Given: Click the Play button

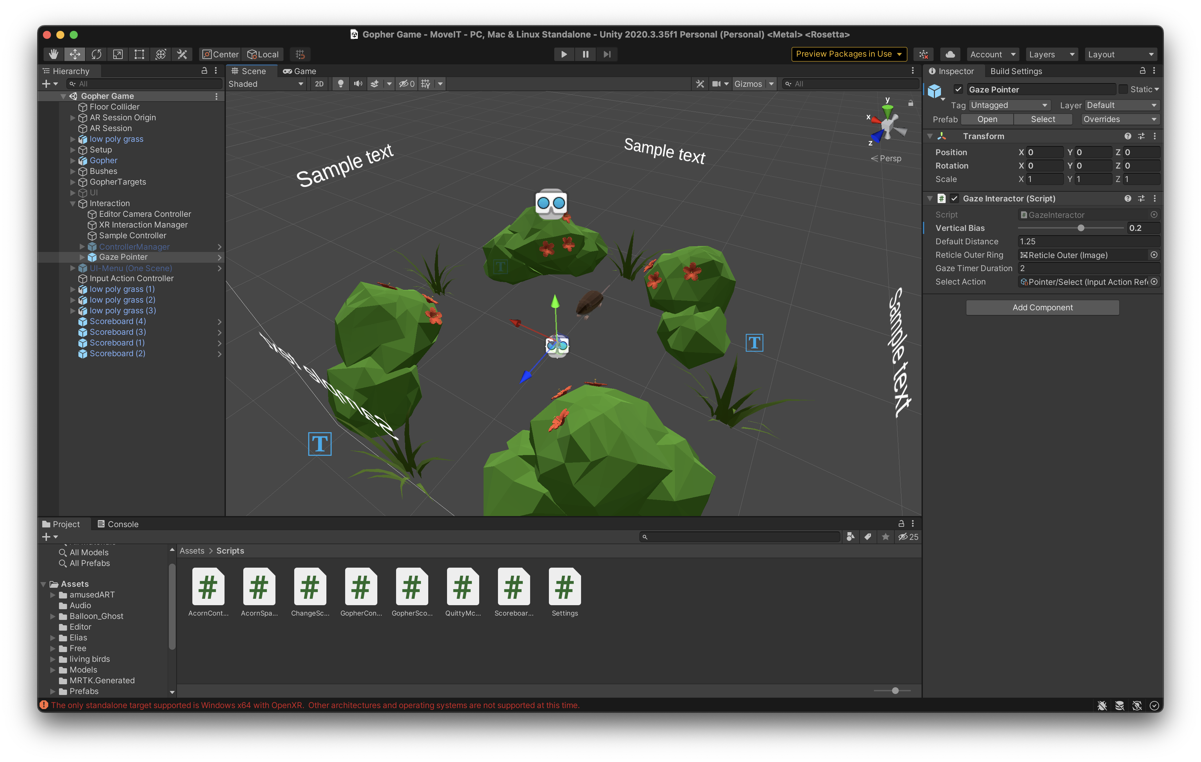Looking at the screenshot, I should (564, 54).
